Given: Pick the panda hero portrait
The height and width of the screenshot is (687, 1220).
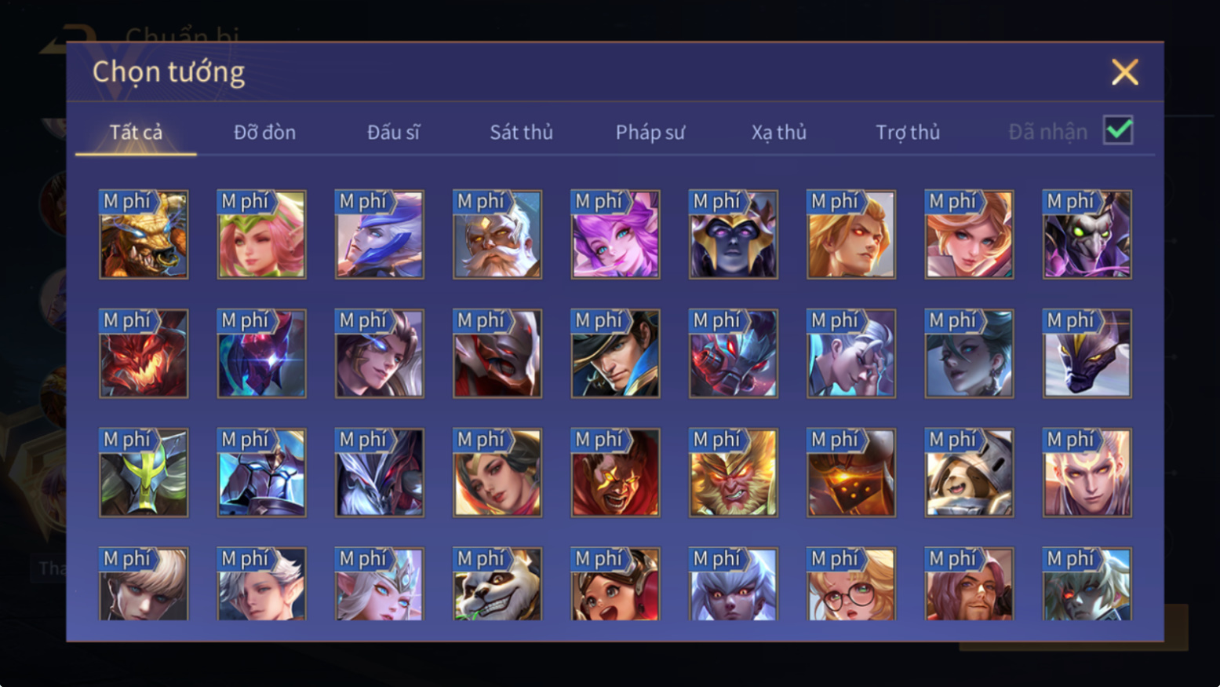Looking at the screenshot, I should click(x=497, y=584).
